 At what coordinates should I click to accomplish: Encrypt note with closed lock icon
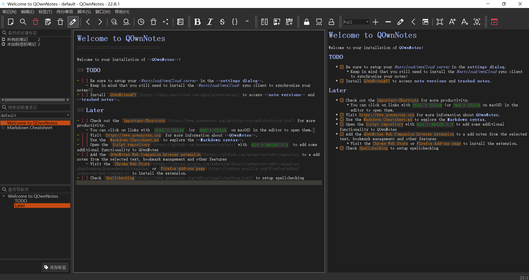tap(306, 22)
